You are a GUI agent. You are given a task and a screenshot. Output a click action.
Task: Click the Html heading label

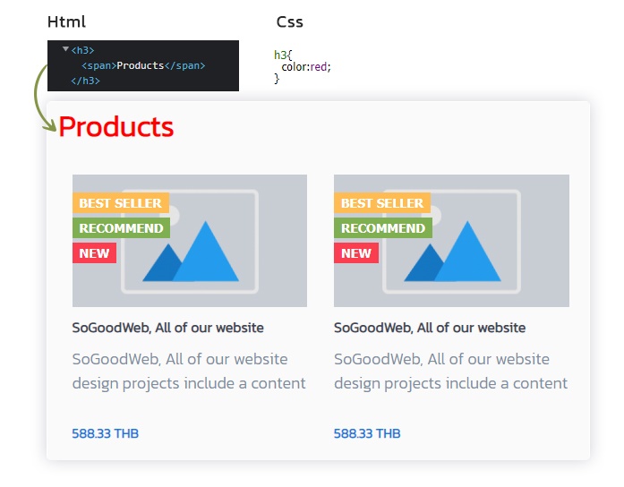[x=66, y=21]
